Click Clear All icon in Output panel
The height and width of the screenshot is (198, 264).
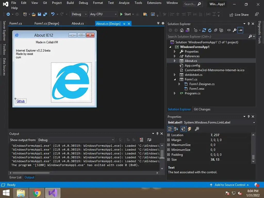tap(142, 140)
